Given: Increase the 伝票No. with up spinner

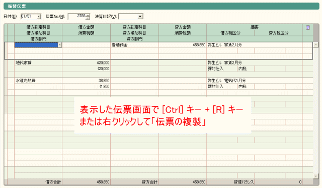Looking at the screenshot, I should click(x=88, y=15).
